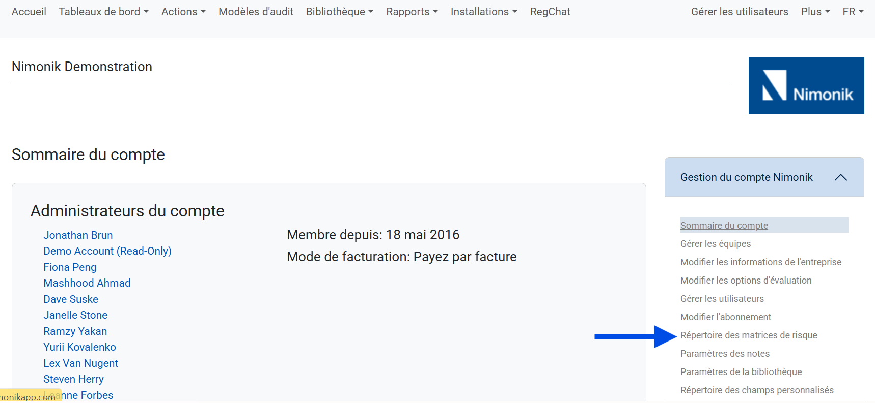Viewport: 875px width, 403px height.
Task: Click the Membre depuis: 18 mai 2016 text
Action: (373, 235)
